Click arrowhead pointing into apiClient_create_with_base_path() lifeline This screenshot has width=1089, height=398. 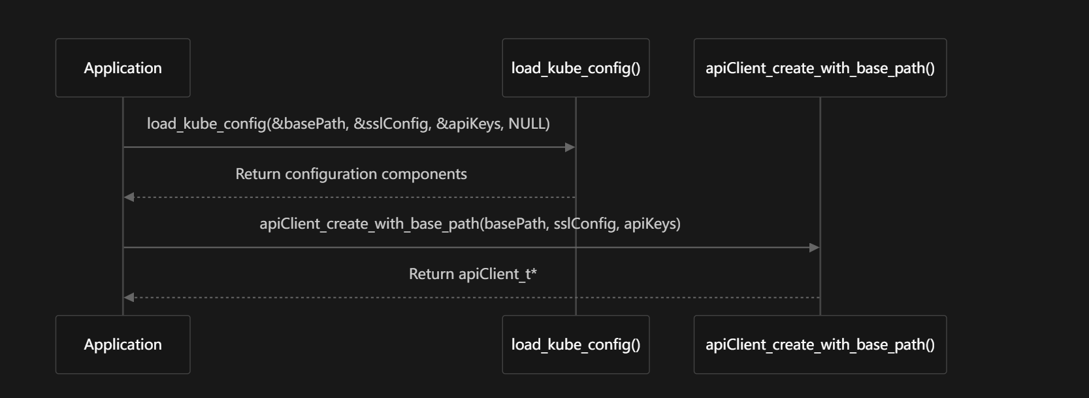(815, 248)
